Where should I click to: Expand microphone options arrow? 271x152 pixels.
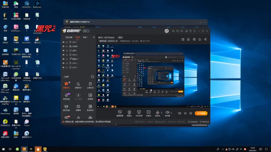point(162,113)
